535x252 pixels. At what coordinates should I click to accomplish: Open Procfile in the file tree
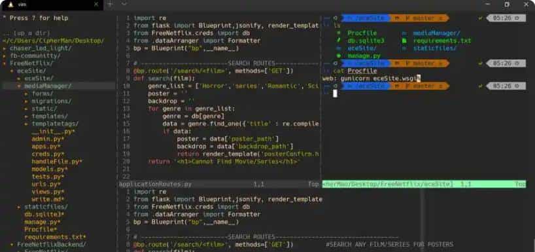(41, 230)
